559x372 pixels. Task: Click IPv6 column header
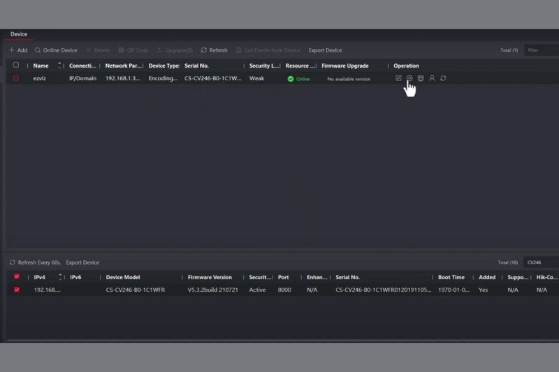pos(75,277)
